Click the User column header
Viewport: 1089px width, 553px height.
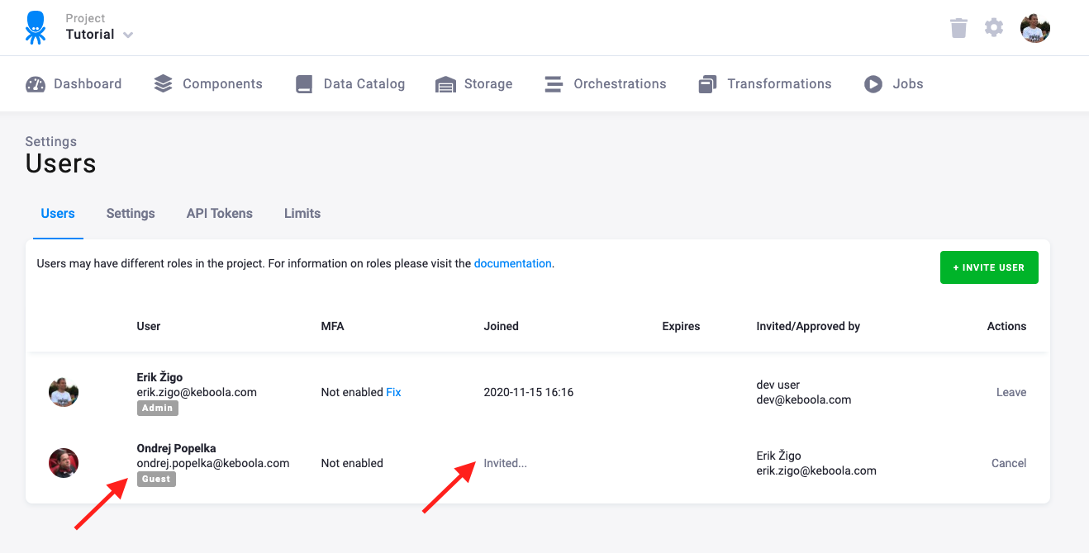tap(149, 326)
